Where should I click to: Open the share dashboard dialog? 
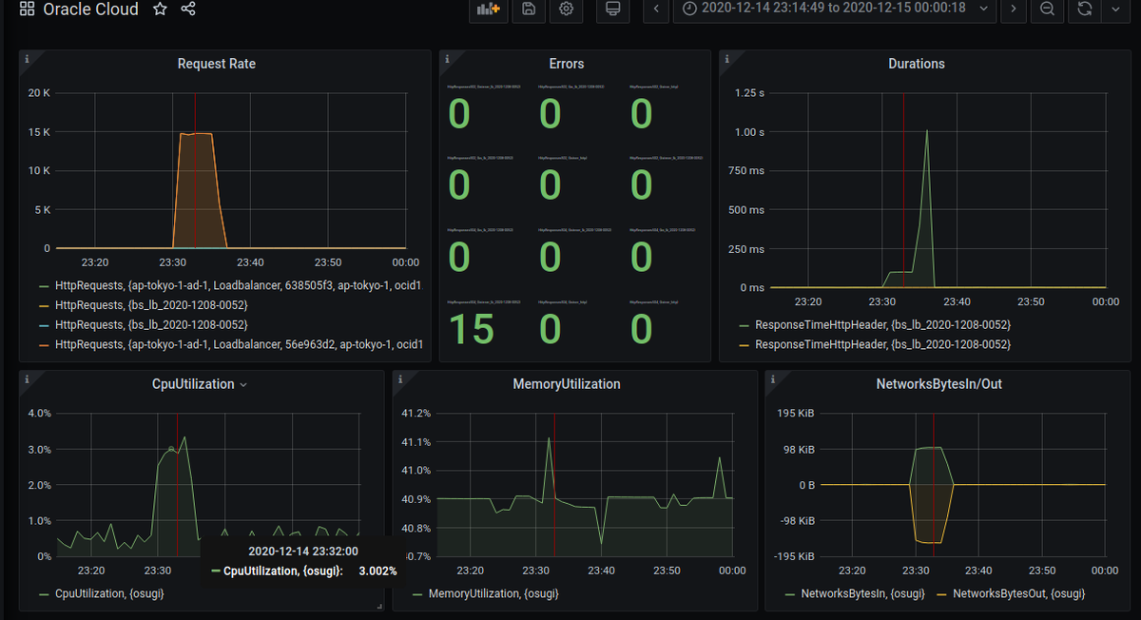click(188, 9)
